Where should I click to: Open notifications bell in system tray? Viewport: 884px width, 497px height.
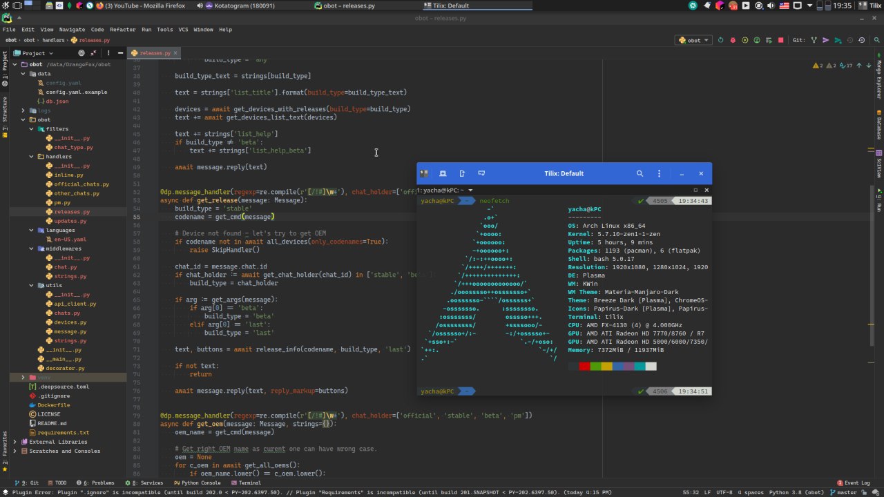coord(707,6)
